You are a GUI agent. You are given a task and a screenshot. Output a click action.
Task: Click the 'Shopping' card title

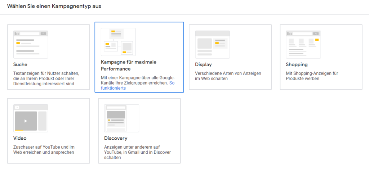[x=297, y=64]
